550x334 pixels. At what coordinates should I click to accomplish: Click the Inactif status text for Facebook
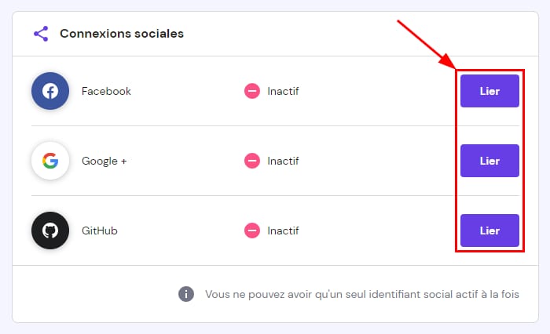tap(283, 91)
